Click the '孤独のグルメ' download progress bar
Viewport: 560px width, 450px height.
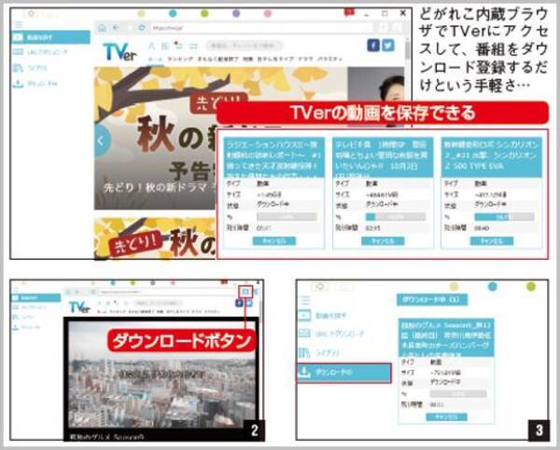tap(458, 394)
